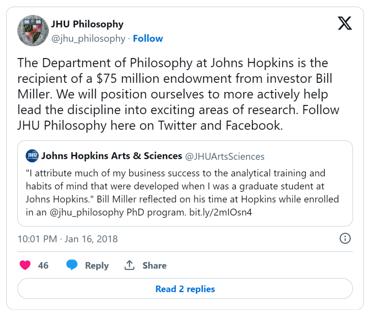Image resolution: width=366 pixels, height=312 pixels.
Task: Click the @JHUArtsSciences handle
Action: click(x=224, y=156)
